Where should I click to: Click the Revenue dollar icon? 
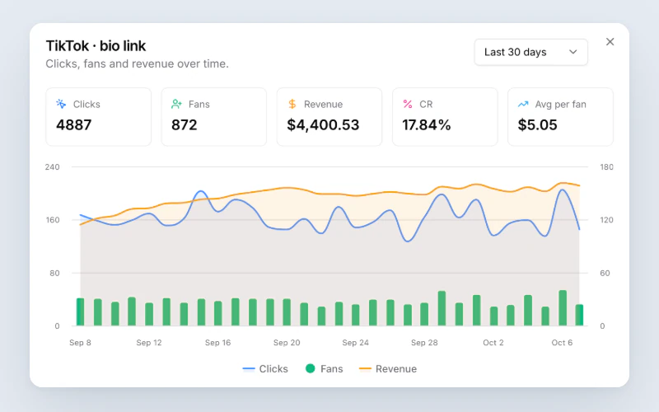(x=292, y=104)
